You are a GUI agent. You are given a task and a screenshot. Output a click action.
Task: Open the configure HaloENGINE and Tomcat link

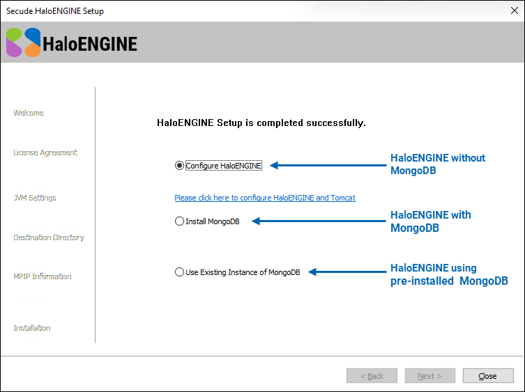[265, 198]
